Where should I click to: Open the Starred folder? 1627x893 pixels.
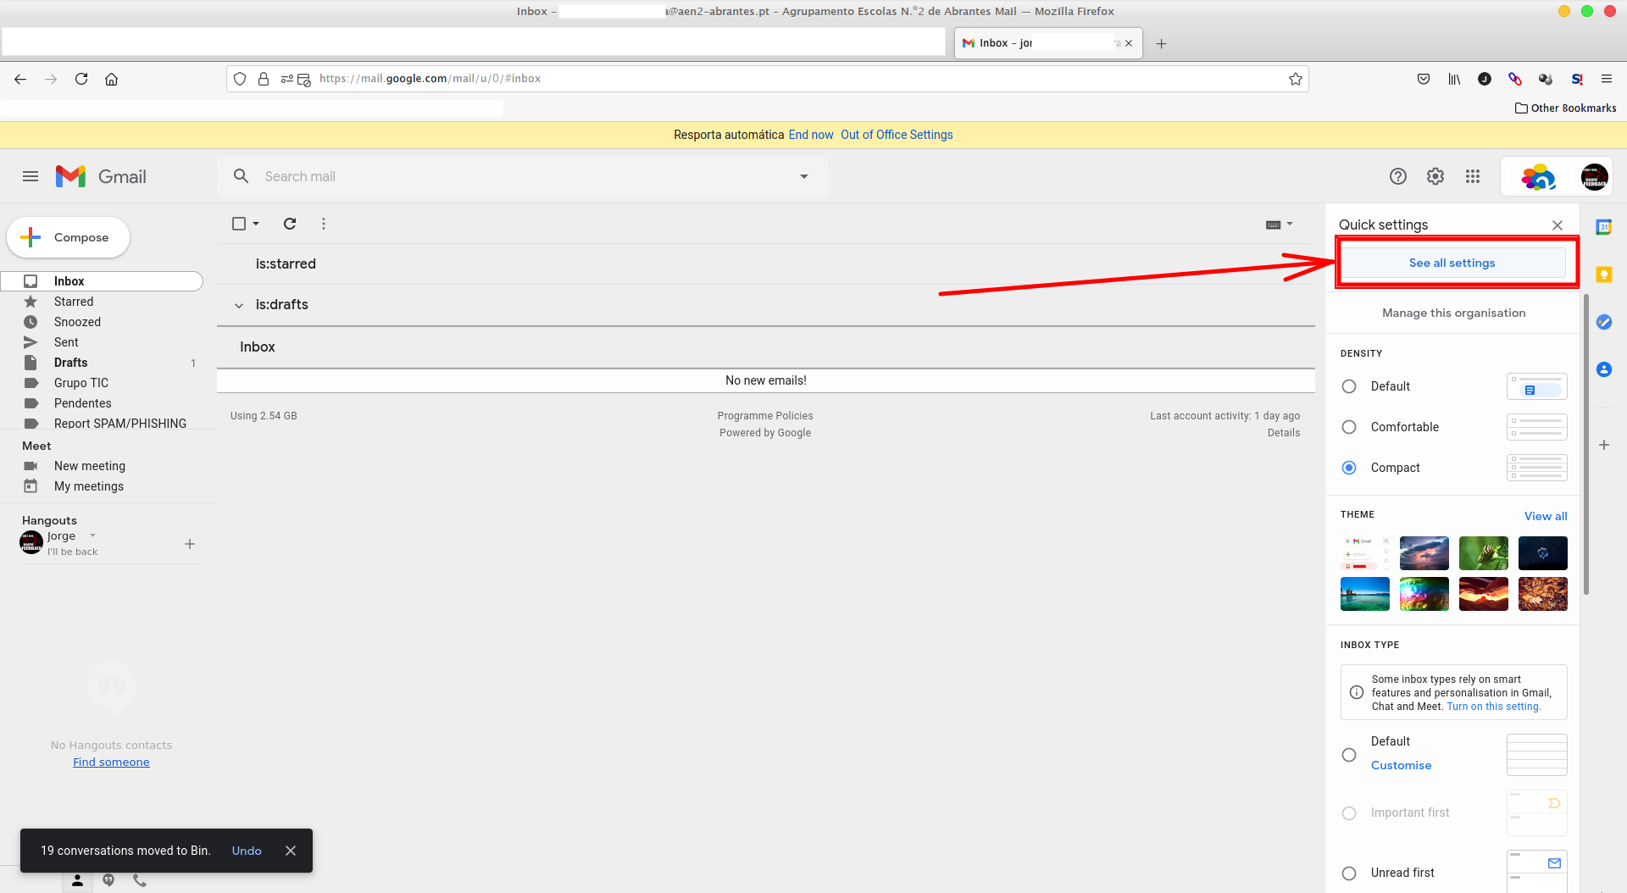(74, 302)
